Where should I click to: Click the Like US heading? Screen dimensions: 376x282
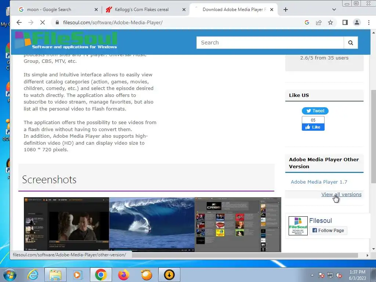coord(299,95)
